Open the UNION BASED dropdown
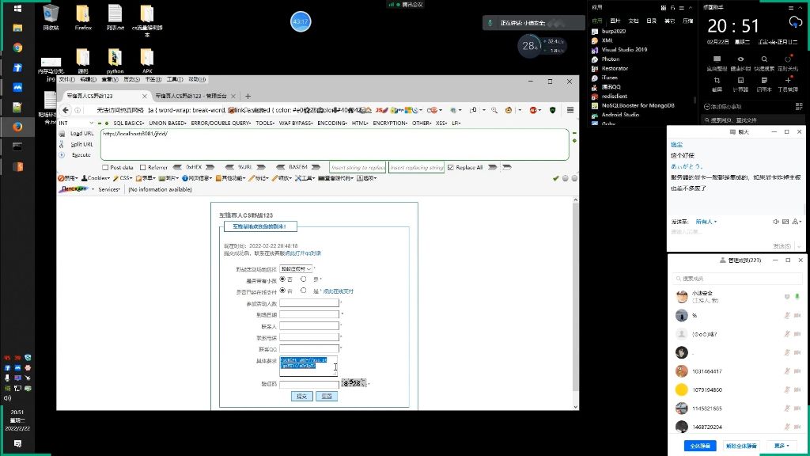This screenshot has width=810, height=456. [168, 123]
